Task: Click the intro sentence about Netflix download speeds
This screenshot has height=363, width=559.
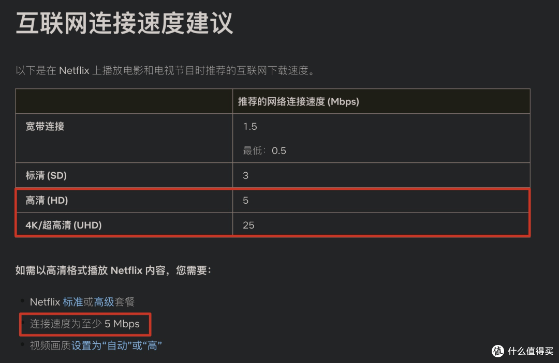Action: click(x=165, y=70)
